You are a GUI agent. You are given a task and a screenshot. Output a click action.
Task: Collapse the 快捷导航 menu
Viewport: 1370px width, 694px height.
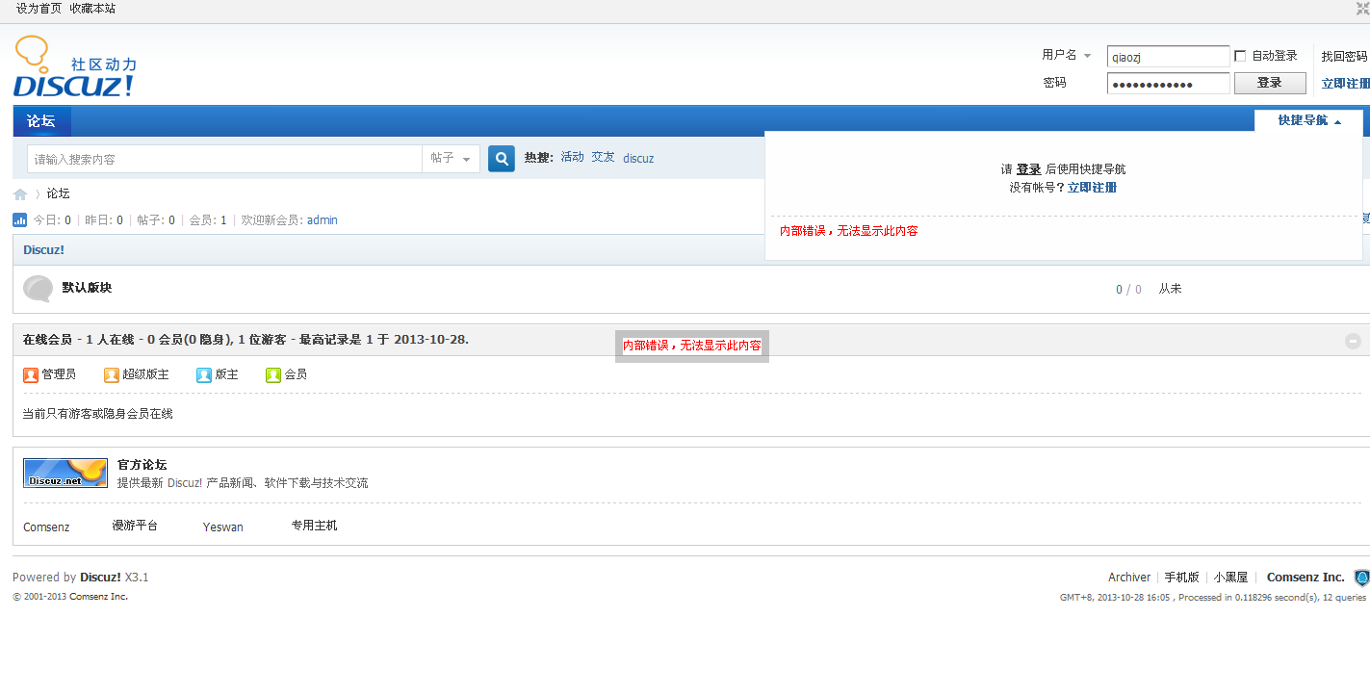[1309, 121]
